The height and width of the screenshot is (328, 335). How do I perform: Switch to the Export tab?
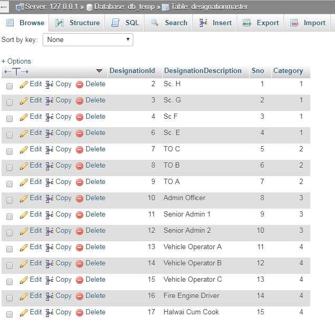pyautogui.click(x=260, y=23)
